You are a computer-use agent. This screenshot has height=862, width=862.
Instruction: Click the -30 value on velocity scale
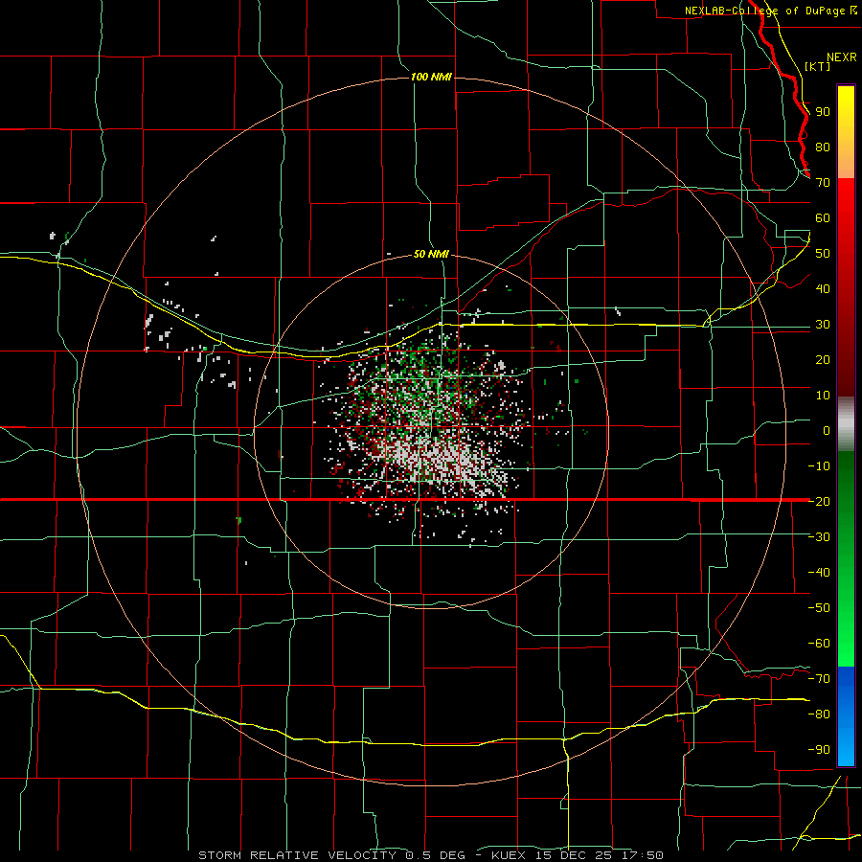click(x=819, y=537)
